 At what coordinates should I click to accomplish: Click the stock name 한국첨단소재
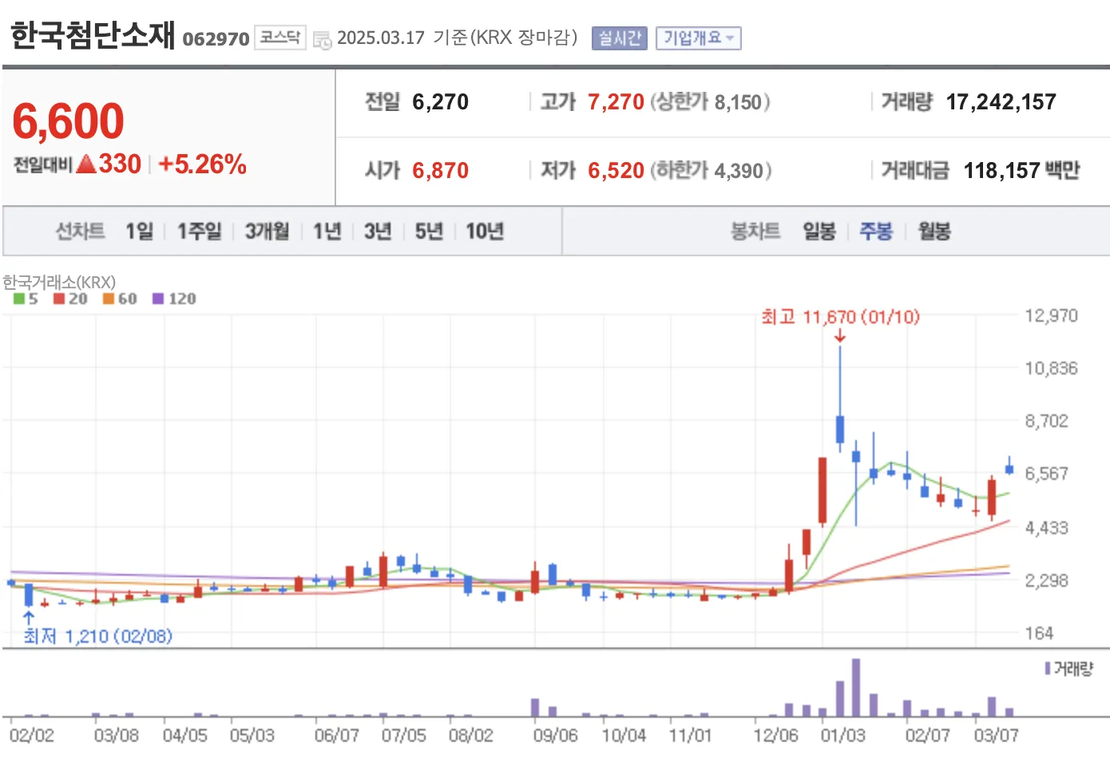93,35
